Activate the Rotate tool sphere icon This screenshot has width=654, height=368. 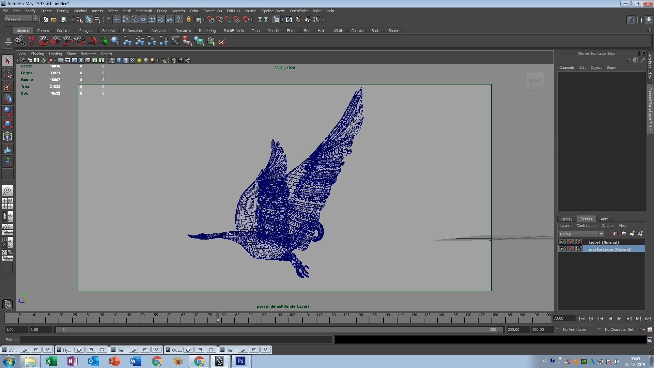pyautogui.click(x=7, y=111)
